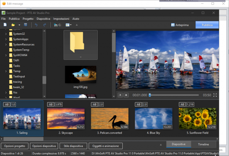
Task: Switch to the Timeline tab
Action: [x=204, y=144]
